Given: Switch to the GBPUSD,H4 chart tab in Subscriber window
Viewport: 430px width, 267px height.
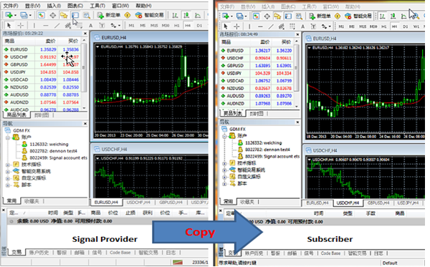Looking at the screenshot, I should click(378, 203).
